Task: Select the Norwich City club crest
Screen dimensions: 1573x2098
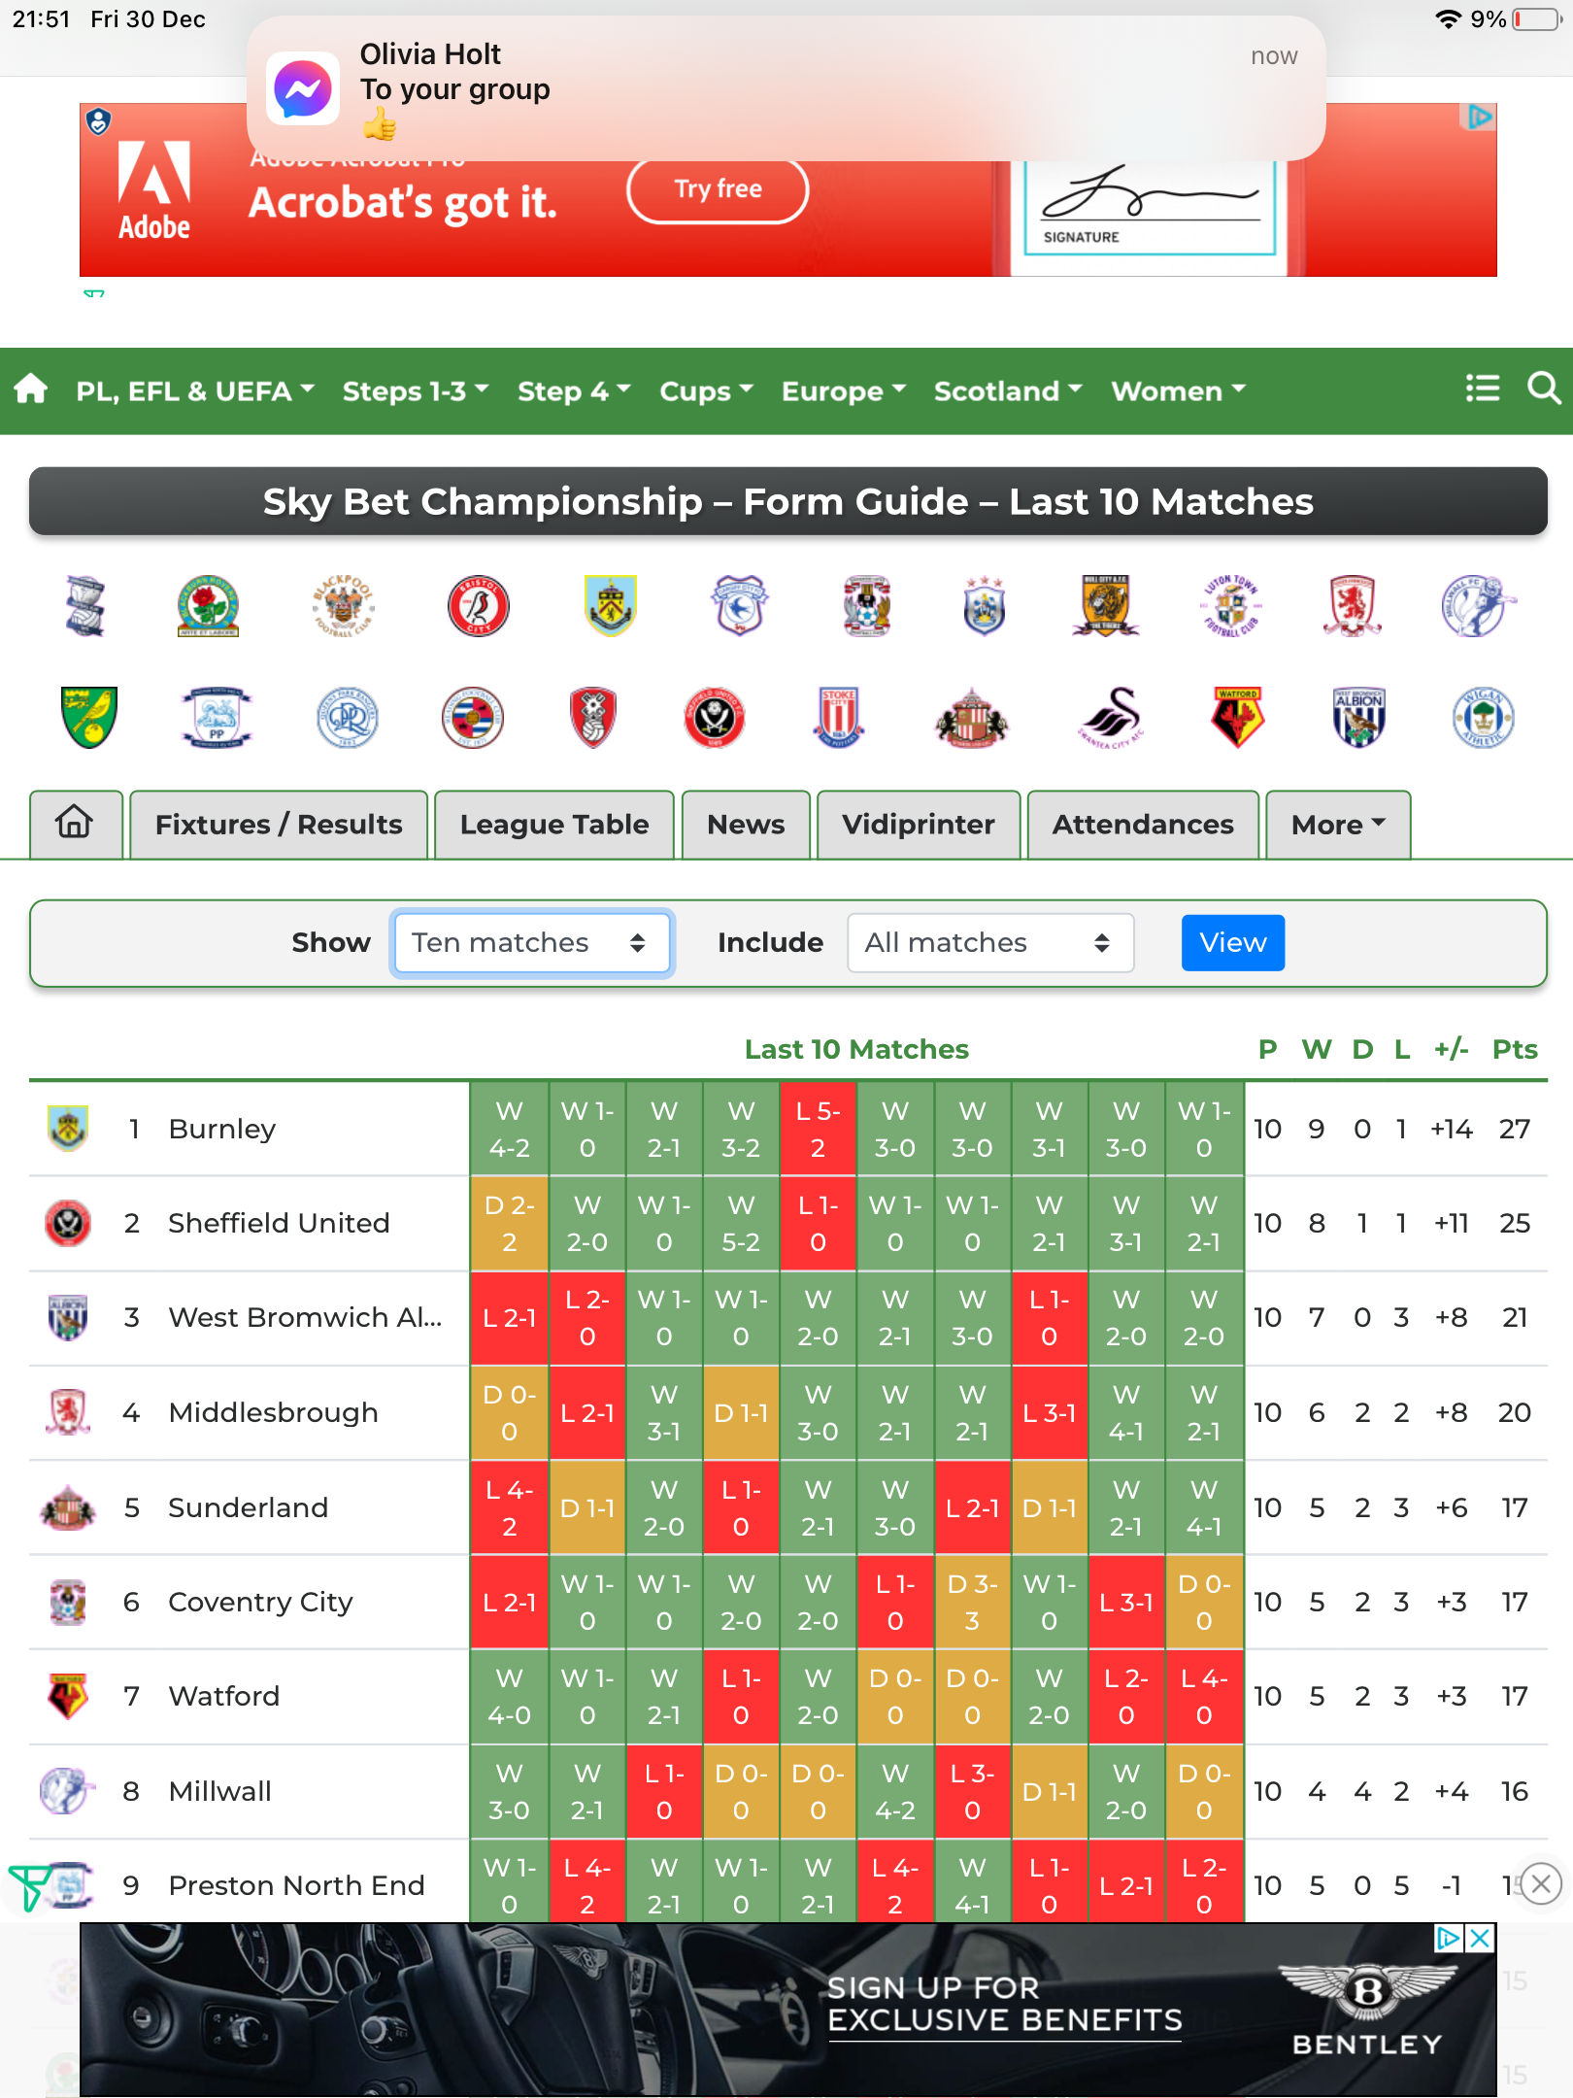Action: pos(89,717)
